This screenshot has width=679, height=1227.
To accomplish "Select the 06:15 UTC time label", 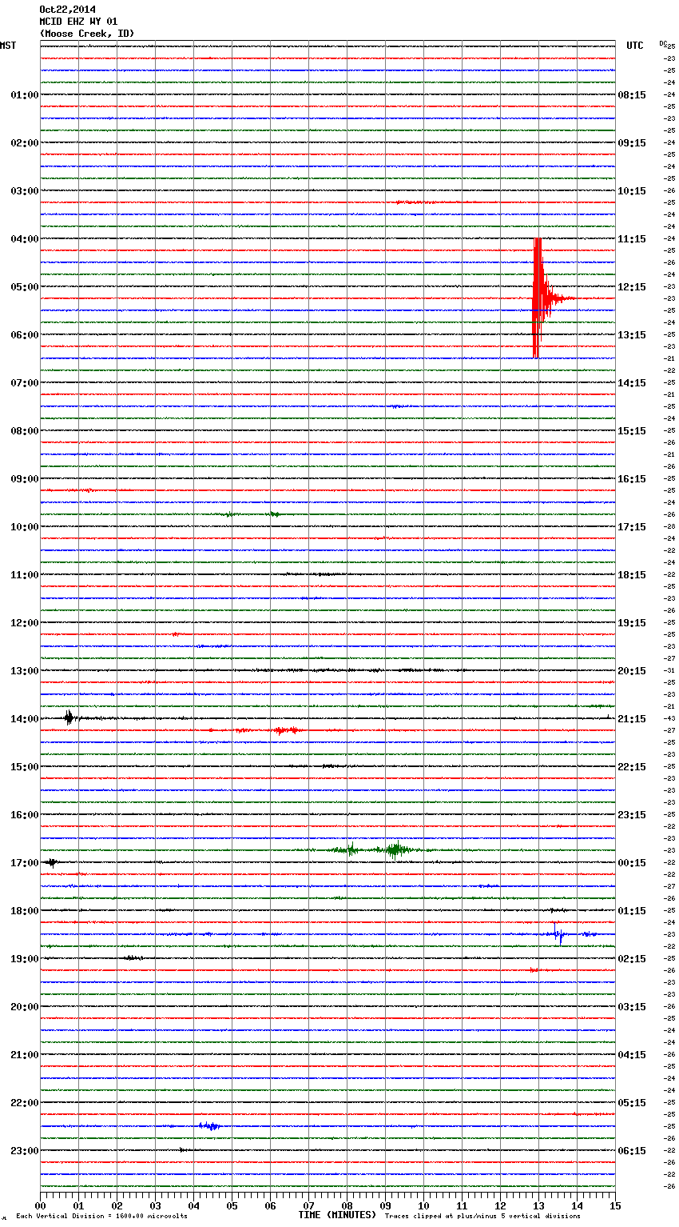I will (x=632, y=1151).
